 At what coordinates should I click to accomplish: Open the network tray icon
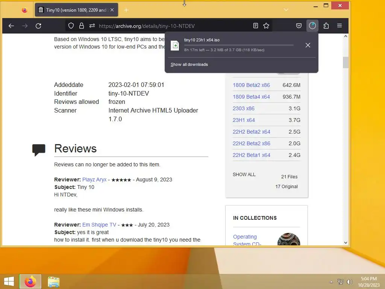click(340, 281)
